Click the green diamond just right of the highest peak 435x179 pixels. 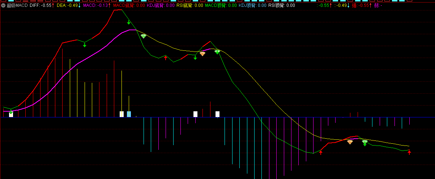[x=144, y=36]
